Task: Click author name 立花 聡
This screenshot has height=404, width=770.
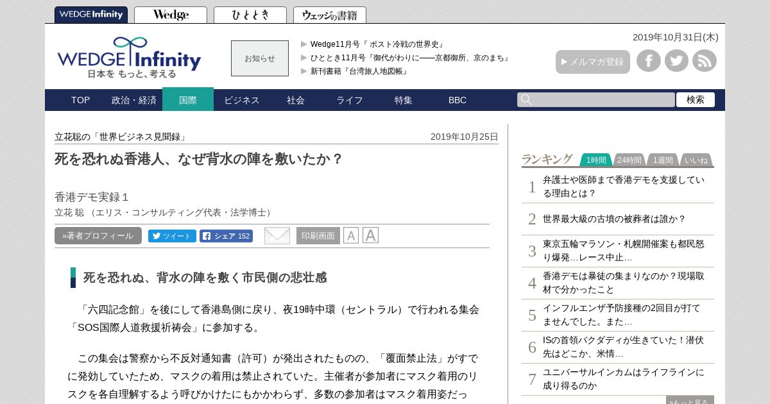Action: pyautogui.click(x=69, y=212)
